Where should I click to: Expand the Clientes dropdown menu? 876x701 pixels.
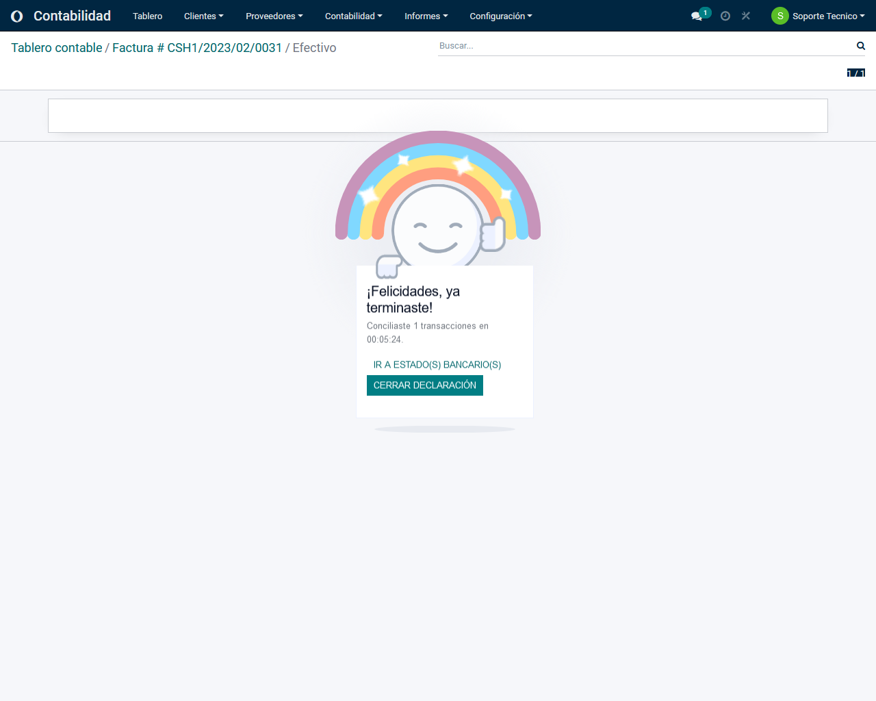click(x=203, y=16)
